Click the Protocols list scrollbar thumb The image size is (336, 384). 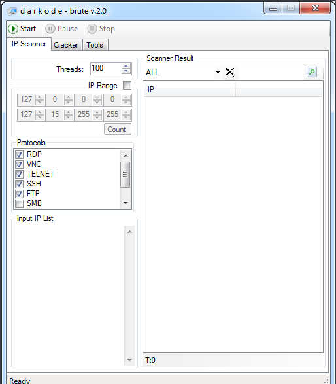(x=126, y=175)
